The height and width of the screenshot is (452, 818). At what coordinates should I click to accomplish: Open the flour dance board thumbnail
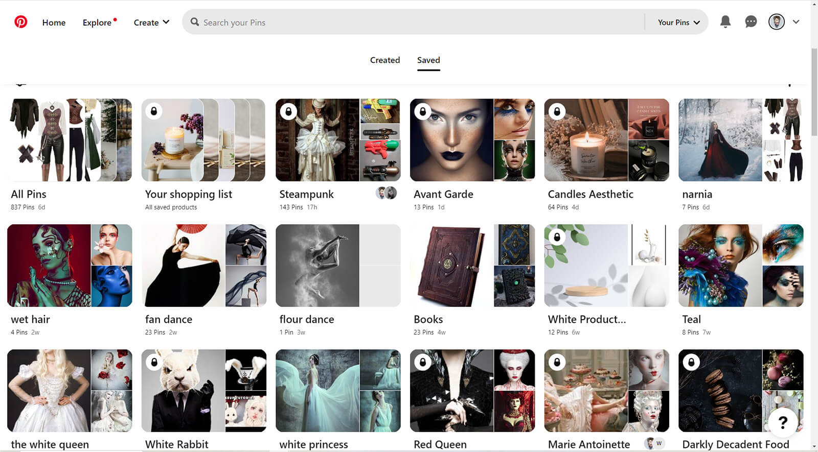[338, 266]
